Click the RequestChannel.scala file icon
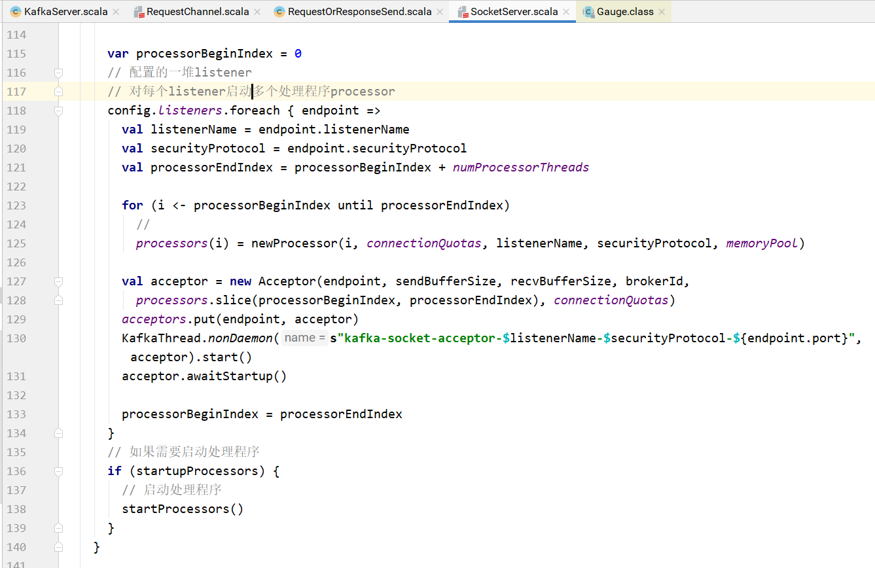Screen dimensions: 875x568 tap(138, 12)
